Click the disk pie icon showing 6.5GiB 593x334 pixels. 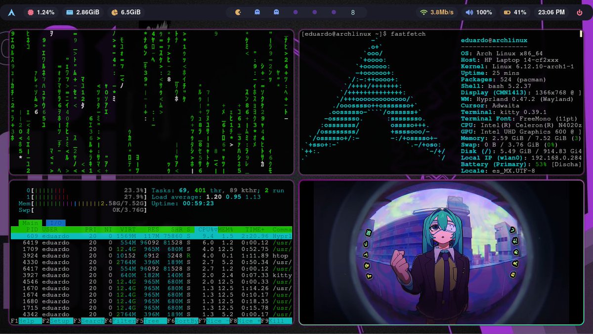pyautogui.click(x=114, y=12)
